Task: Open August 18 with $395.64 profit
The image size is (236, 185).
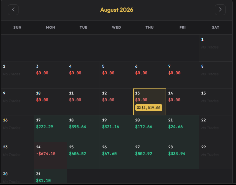Action: click(83, 129)
